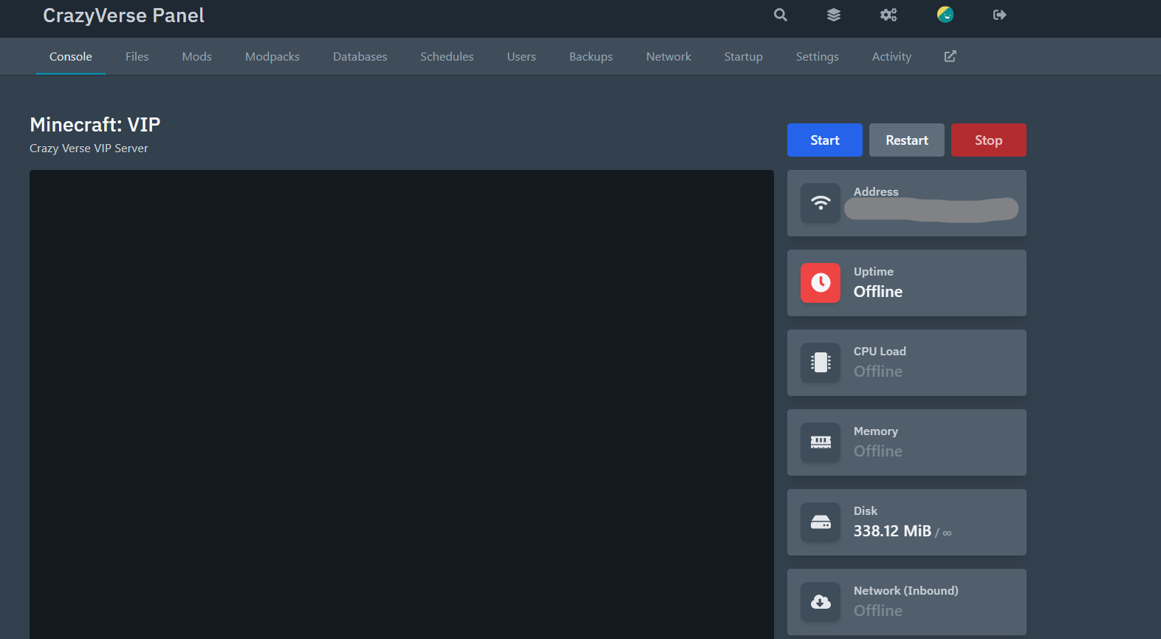Click the sign out icon
The image size is (1161, 639).
pos(1000,15)
